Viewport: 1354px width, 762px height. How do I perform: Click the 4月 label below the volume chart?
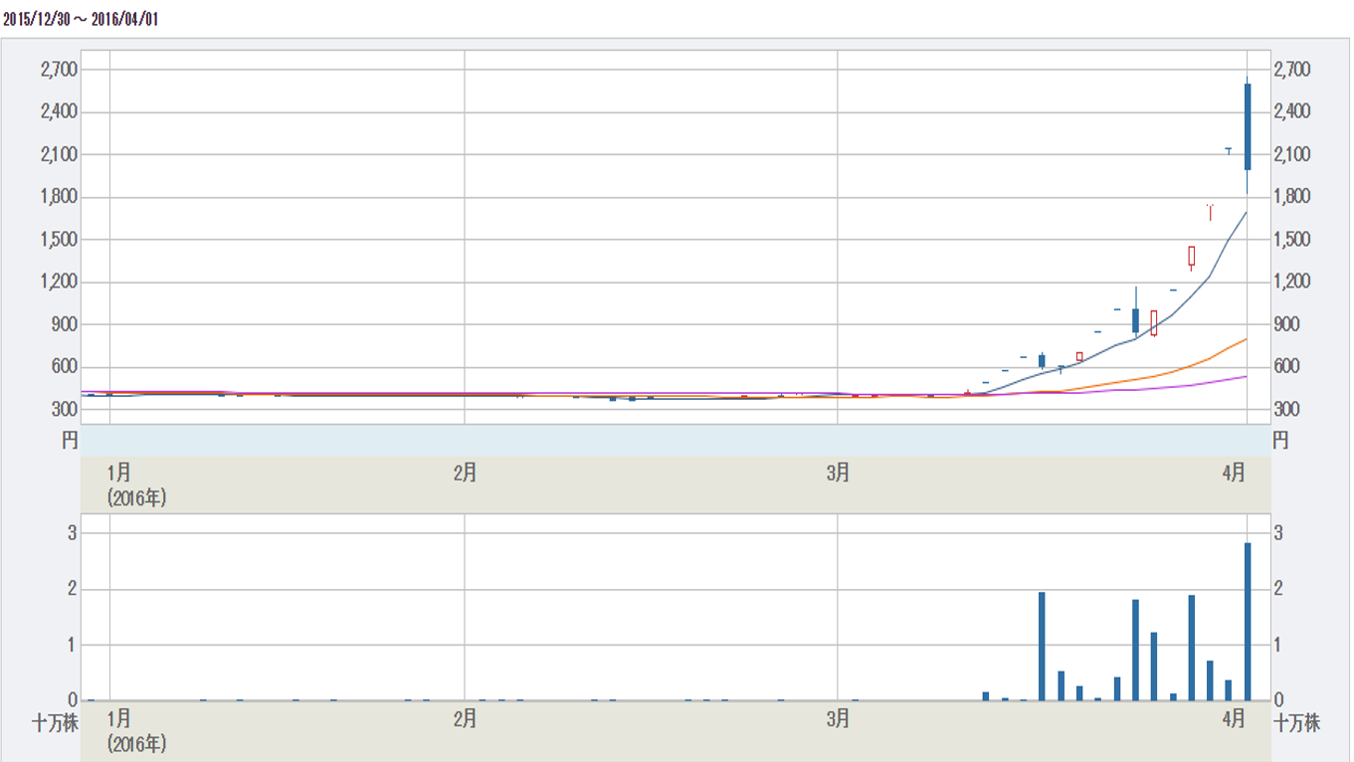[x=1234, y=717]
